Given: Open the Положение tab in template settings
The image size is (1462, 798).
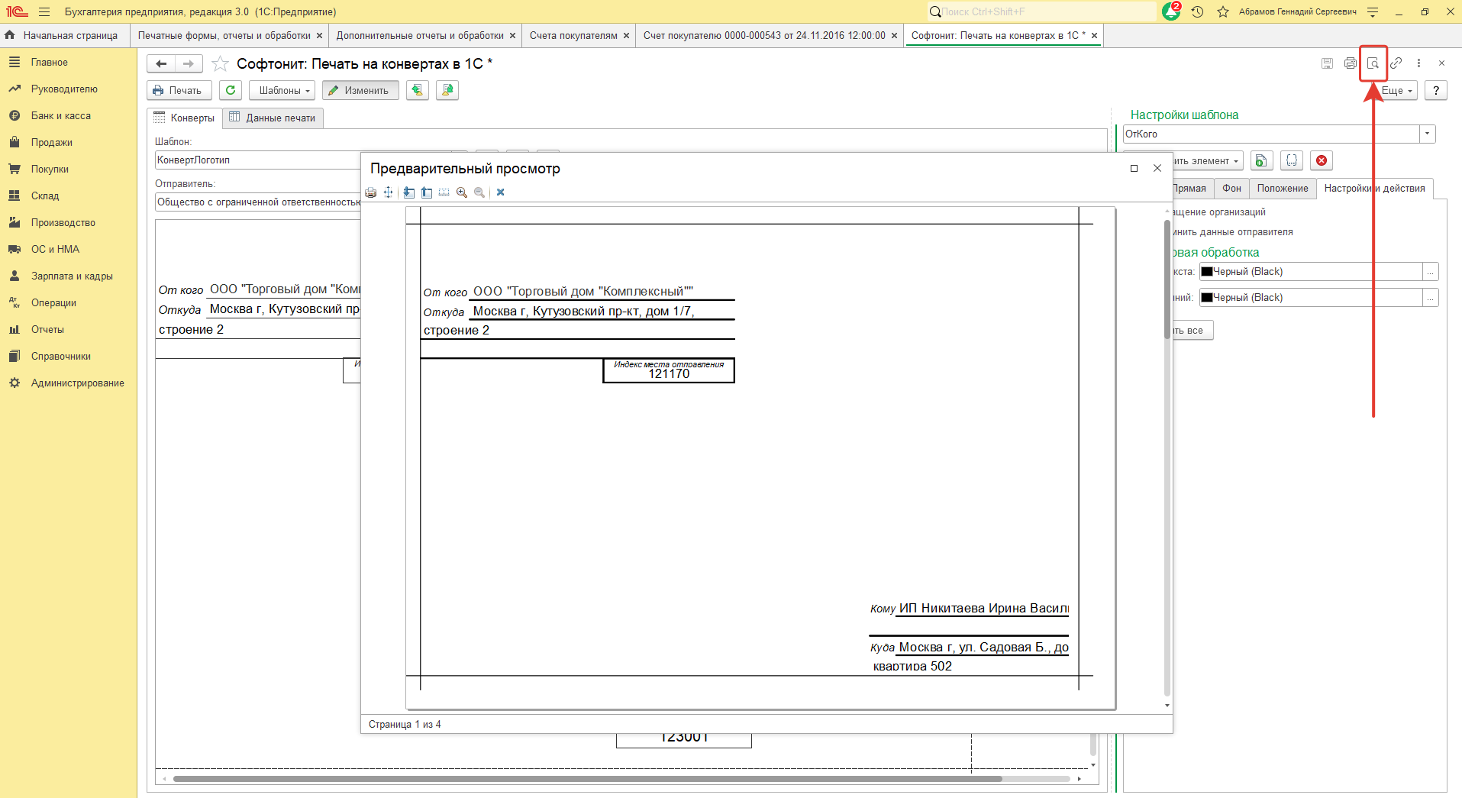Looking at the screenshot, I should click(1282, 188).
